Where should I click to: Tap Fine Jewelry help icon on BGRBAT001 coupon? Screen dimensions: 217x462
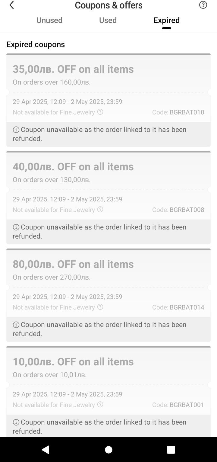click(100, 405)
